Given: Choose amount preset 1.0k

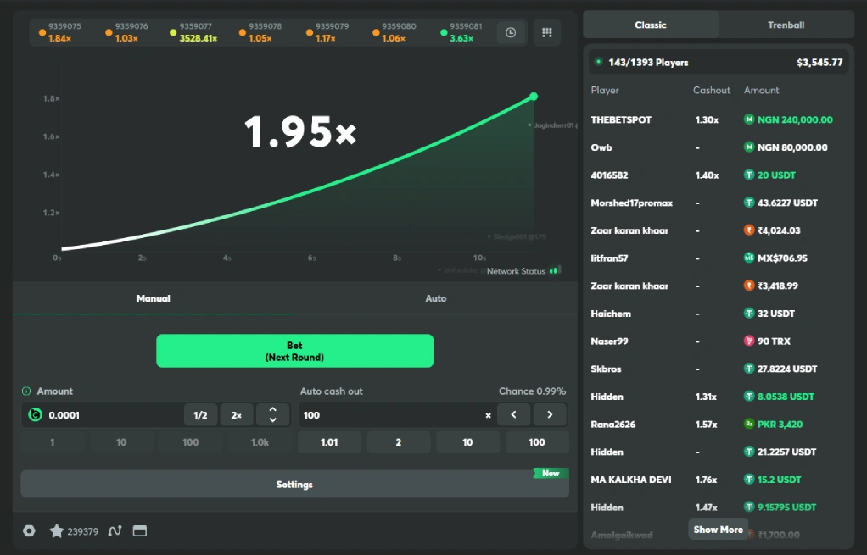Looking at the screenshot, I should coord(260,441).
